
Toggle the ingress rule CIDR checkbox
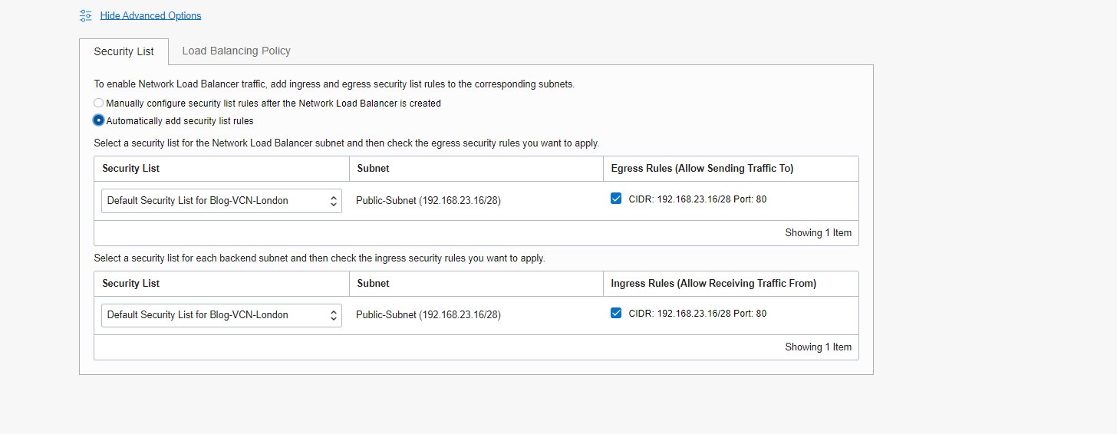(x=616, y=313)
